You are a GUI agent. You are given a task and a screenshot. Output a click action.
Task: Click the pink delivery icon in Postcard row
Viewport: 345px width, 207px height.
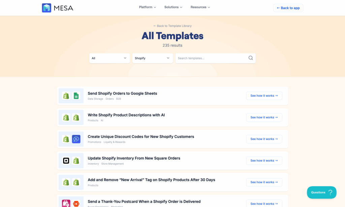(66, 204)
